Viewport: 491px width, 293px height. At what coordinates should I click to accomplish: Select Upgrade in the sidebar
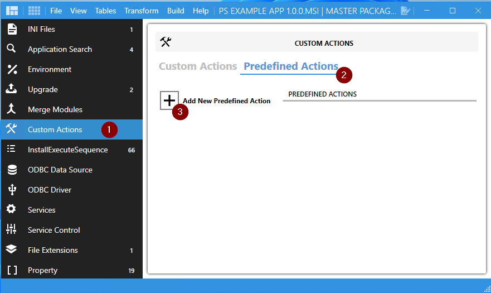(72, 89)
